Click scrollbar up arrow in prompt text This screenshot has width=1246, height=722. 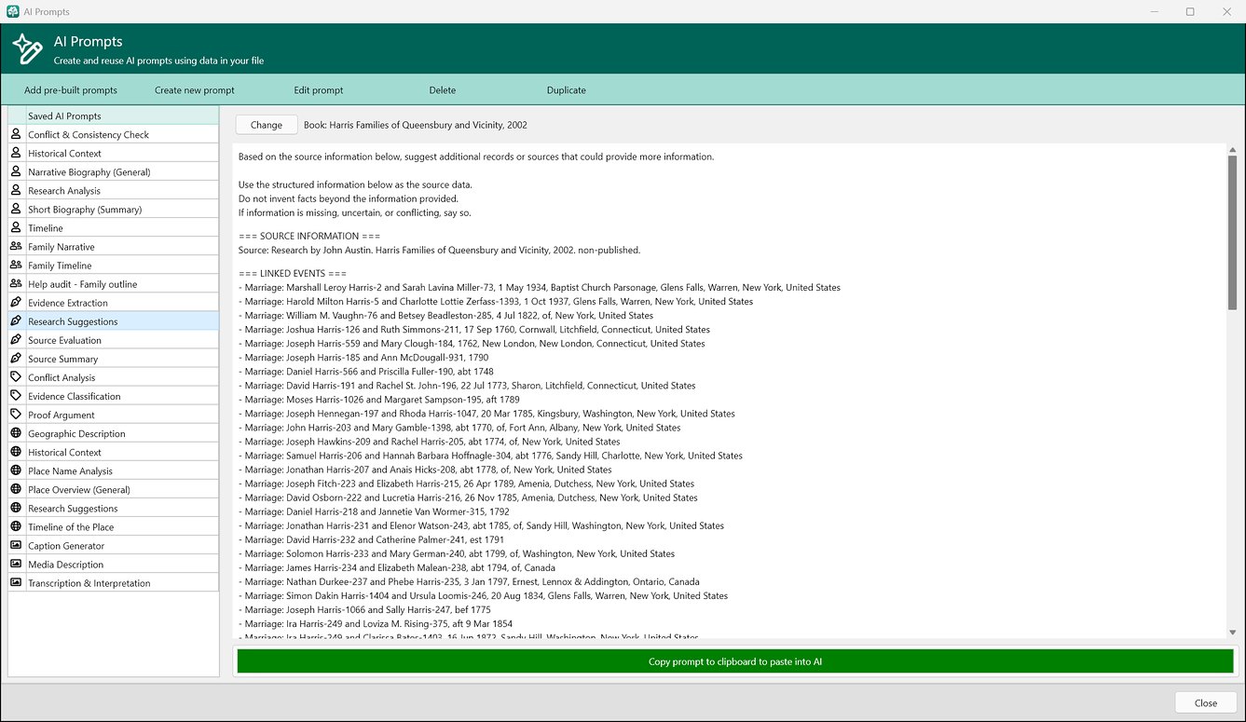tap(1233, 150)
